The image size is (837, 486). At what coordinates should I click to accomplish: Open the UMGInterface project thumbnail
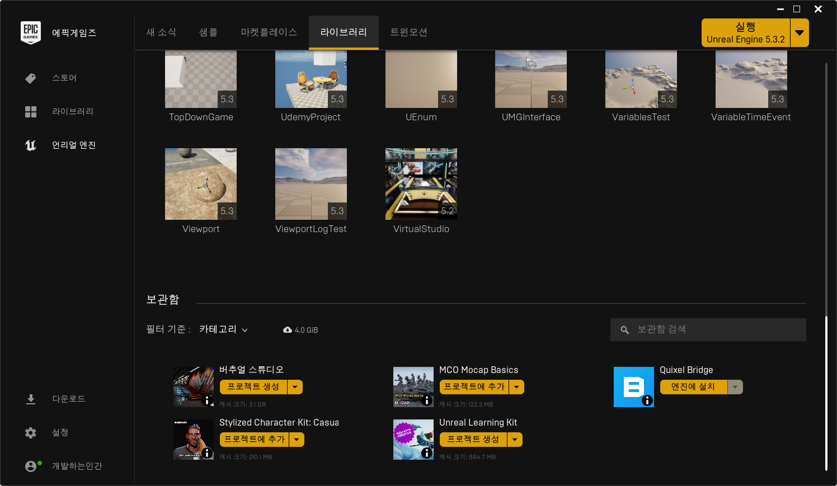point(531,79)
